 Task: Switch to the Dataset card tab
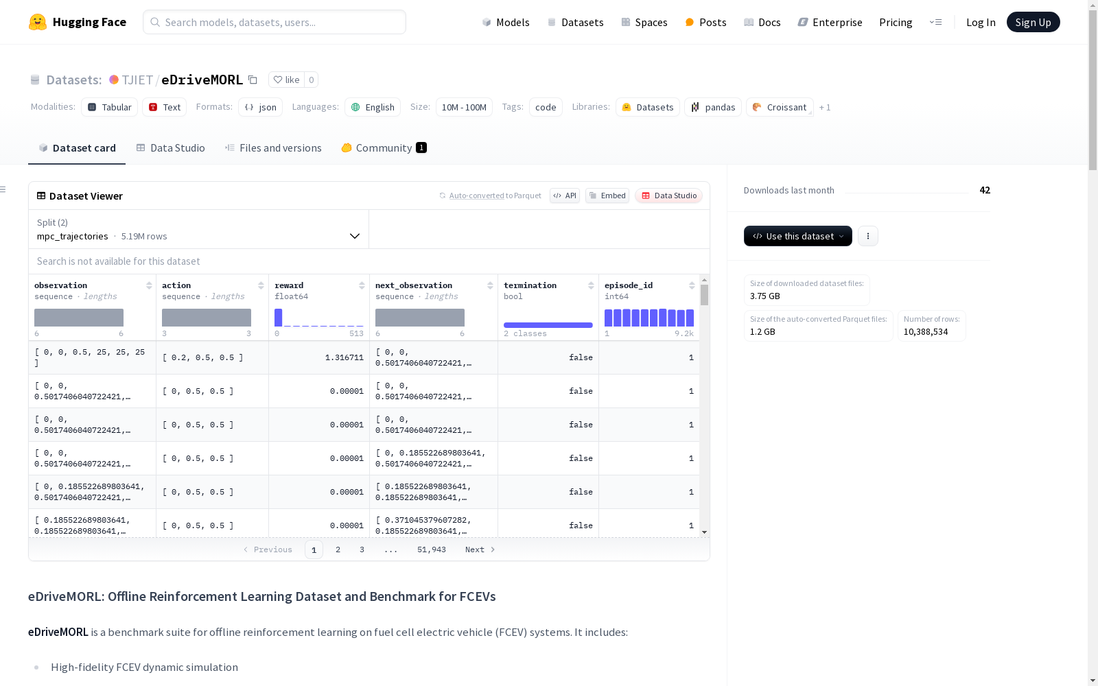pyautogui.click(x=77, y=148)
